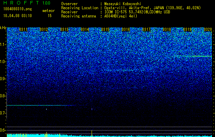Click the 0319 time marker
This screenshot has width=215, height=137.
(187, 29)
